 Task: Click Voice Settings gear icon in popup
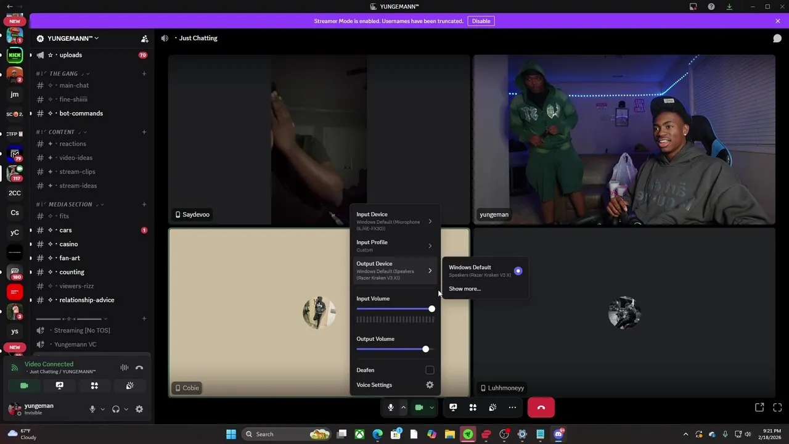[430, 385]
